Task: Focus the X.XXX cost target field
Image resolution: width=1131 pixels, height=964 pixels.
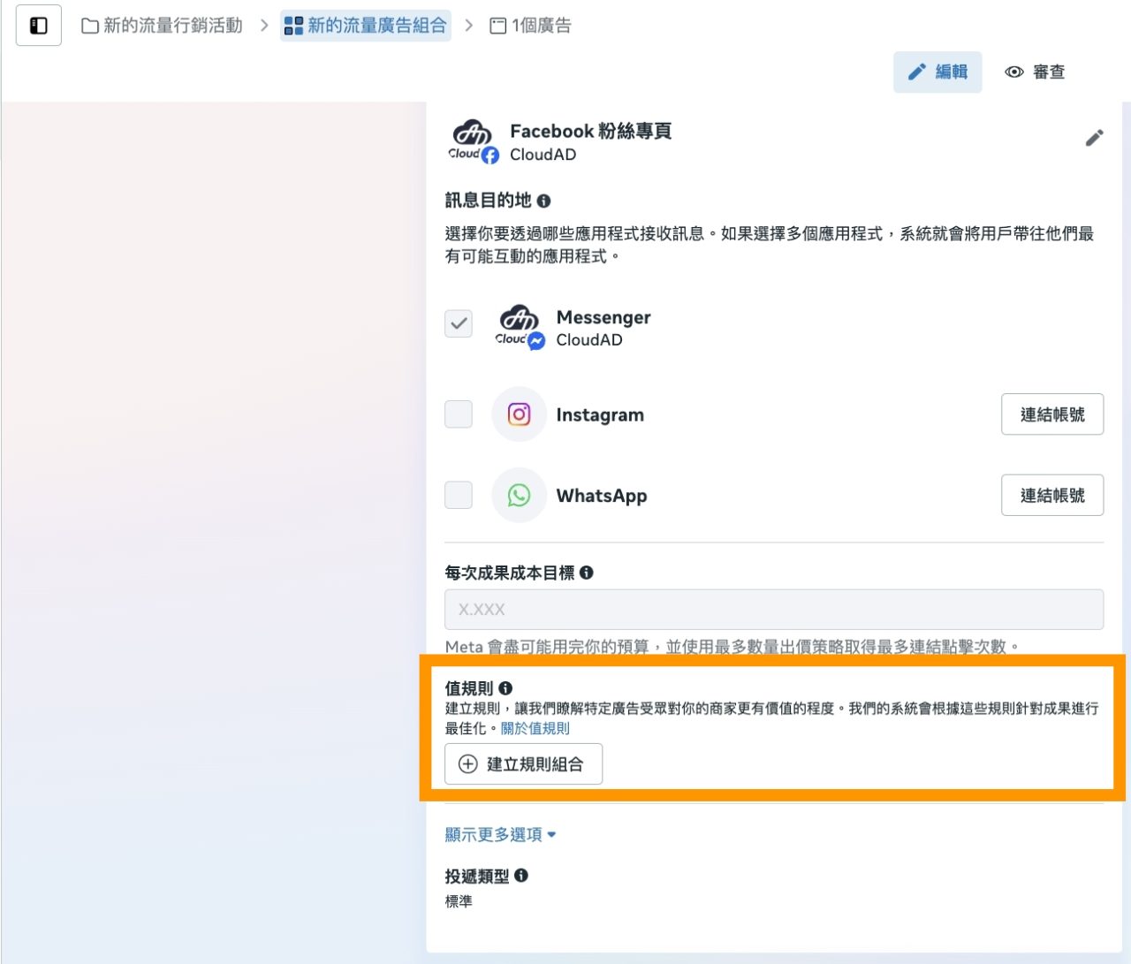Action: (x=774, y=610)
